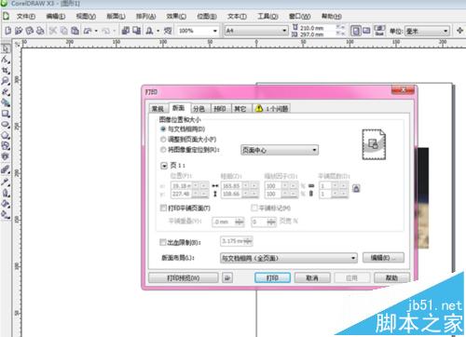Select the Rectangle tool in toolbox
The width and height of the screenshot is (466, 337).
point(6,114)
